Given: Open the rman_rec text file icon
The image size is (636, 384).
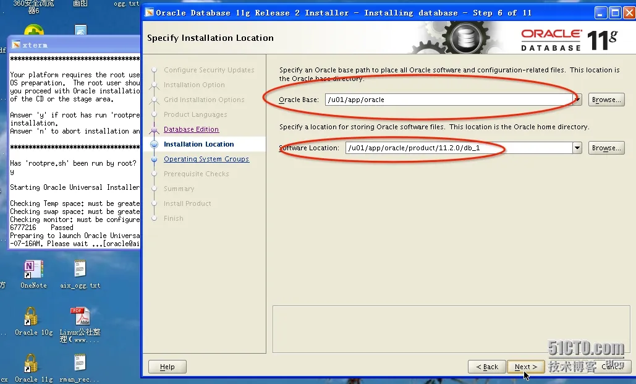Looking at the screenshot, I should pos(80,368).
